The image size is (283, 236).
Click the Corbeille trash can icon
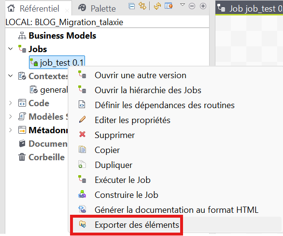tap(22, 157)
